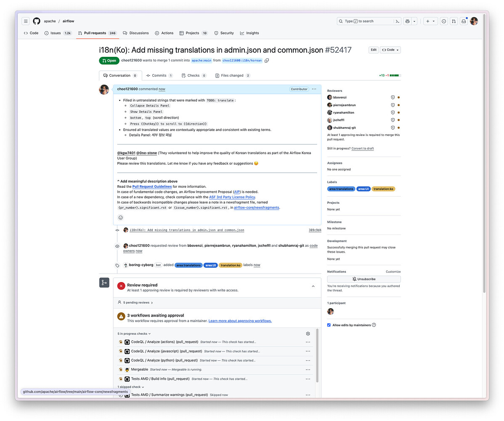Screen dimensions: 504x421
Task: Click the code owner shield for jscheffl
Action: tap(393, 120)
